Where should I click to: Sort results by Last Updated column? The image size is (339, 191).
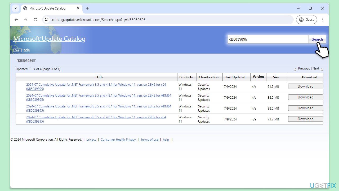(235, 77)
